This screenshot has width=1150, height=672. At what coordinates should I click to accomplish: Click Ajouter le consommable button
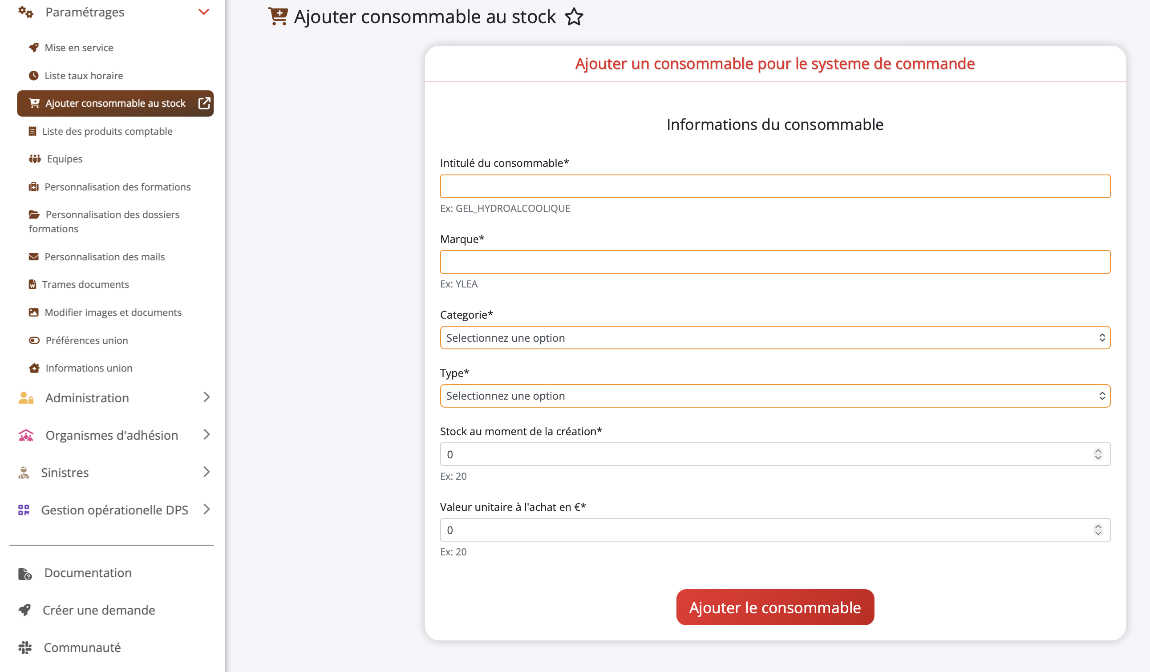pyautogui.click(x=774, y=607)
